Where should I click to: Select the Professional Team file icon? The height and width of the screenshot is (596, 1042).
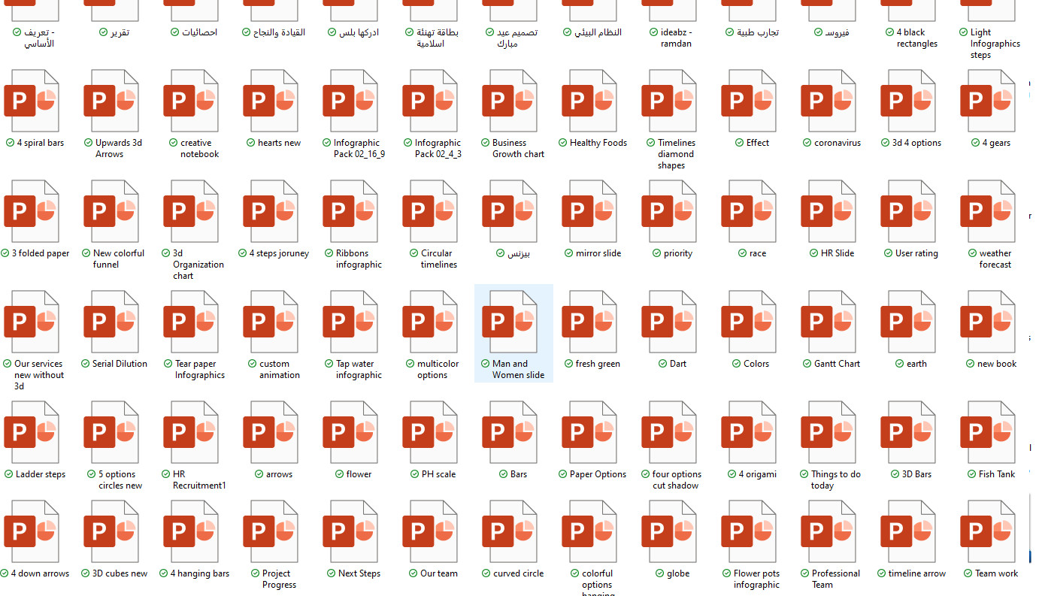[828, 531]
